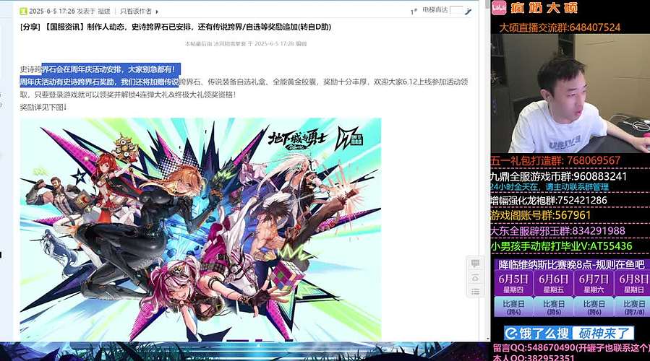Click the 1# floor number link

point(414,12)
